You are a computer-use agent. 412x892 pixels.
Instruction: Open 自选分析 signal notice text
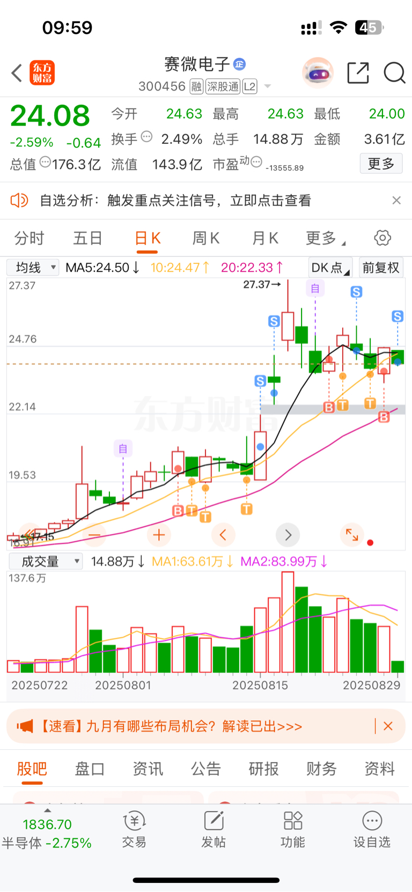click(175, 200)
